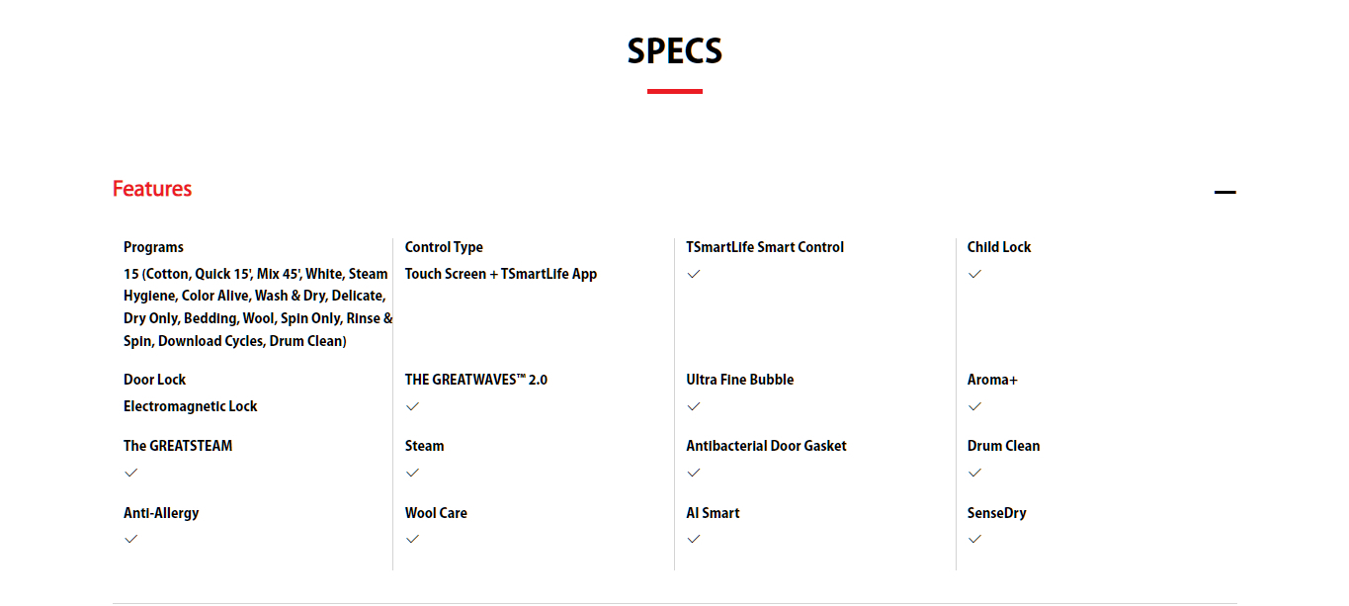The width and height of the screenshot is (1349, 606).
Task: Click the checkmark under The GREATSTEAM
Action: 130,473
